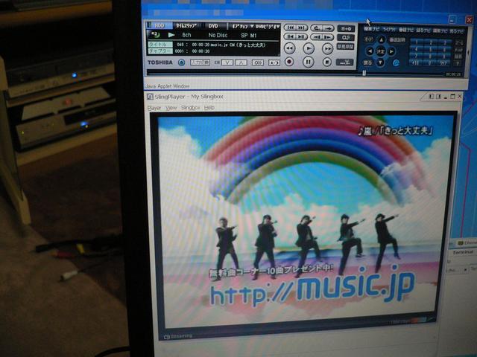Open the 録るナビ tab
The width and height of the screenshot is (477, 357).
[423, 30]
